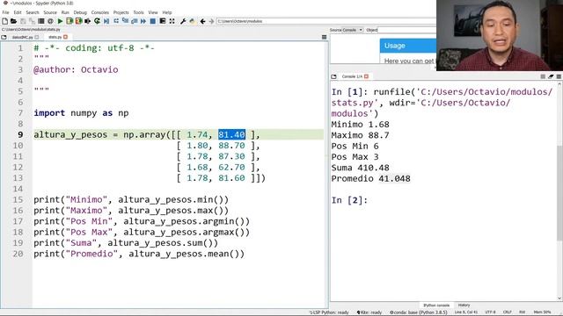Viewport: 563px width, 316px height.
Task: Click the CRLF line ending status entry
Action: pos(507,312)
